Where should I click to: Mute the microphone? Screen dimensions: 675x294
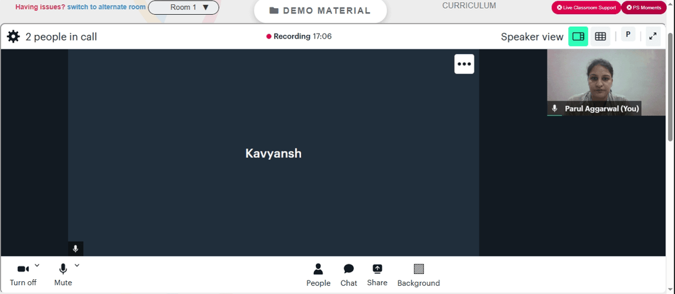[x=63, y=275]
